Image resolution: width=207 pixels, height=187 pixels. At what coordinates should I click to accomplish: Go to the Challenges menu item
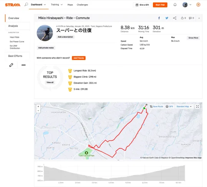(x=82, y=5)
